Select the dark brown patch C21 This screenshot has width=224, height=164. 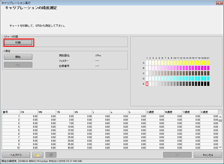pyautogui.click(x=208, y=73)
